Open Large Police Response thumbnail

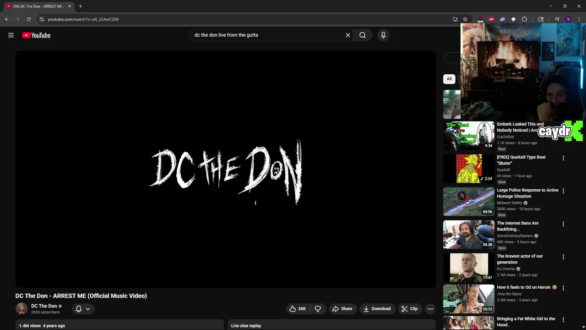click(x=469, y=201)
